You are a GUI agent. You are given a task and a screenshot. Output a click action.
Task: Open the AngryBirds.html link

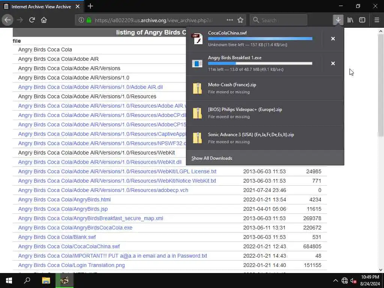click(64, 199)
